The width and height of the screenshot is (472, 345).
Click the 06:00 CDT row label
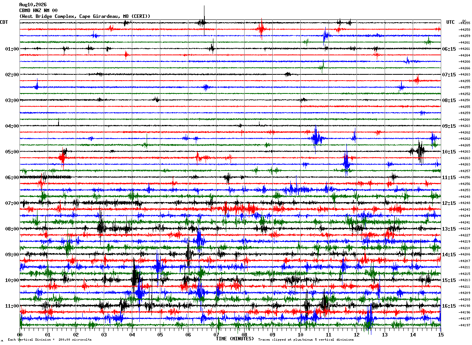12,178
